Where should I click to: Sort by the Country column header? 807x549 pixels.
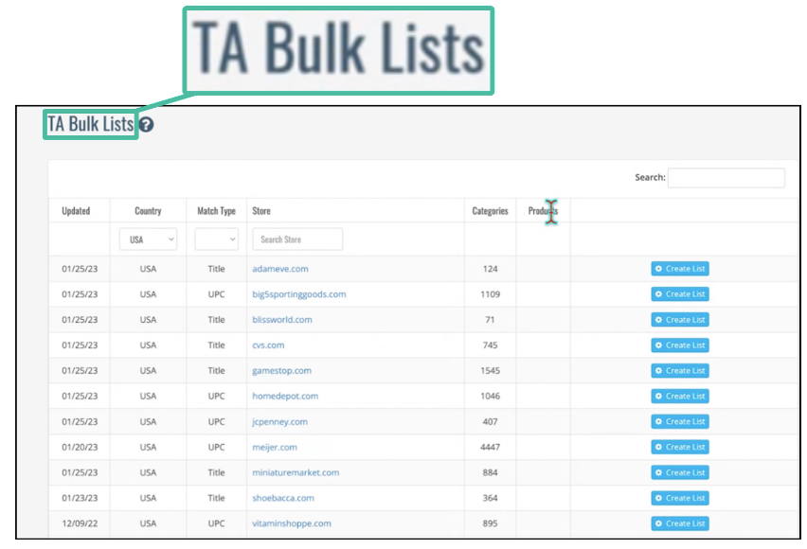pos(148,211)
